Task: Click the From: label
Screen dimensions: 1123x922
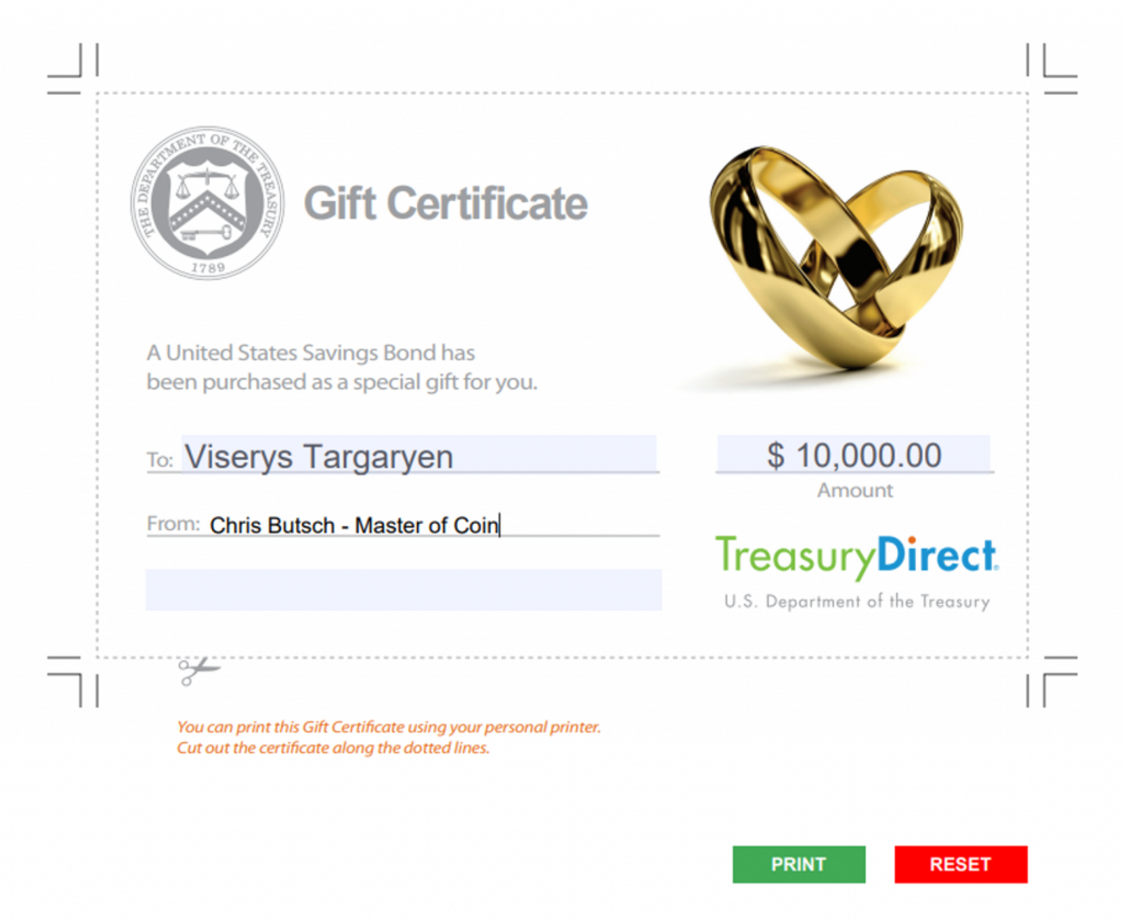Action: point(173,524)
